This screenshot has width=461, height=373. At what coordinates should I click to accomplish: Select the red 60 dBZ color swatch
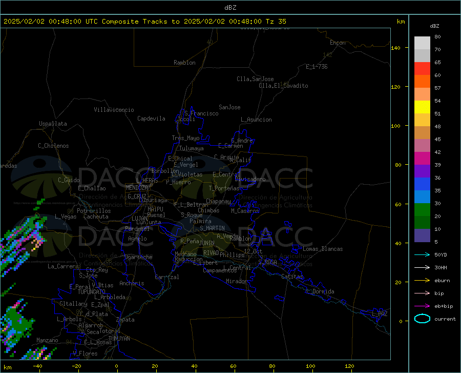click(x=422, y=69)
